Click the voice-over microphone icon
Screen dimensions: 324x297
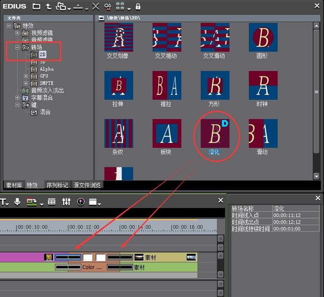pos(18,202)
